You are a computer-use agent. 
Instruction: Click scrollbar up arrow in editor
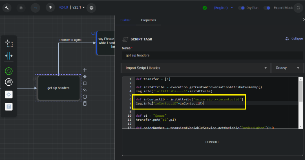point(301,79)
